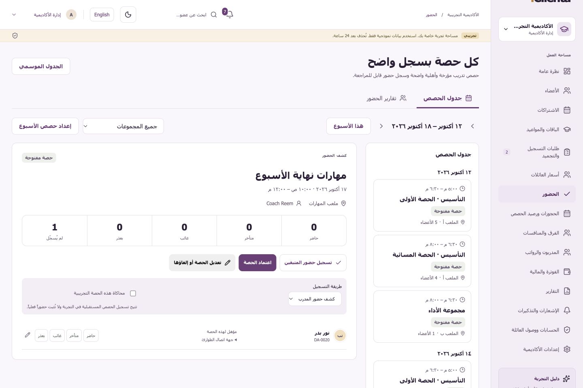Viewport: 583px width, 388px height.
Task: Click the الاشتراكات calendar icon
Action: [567, 110]
